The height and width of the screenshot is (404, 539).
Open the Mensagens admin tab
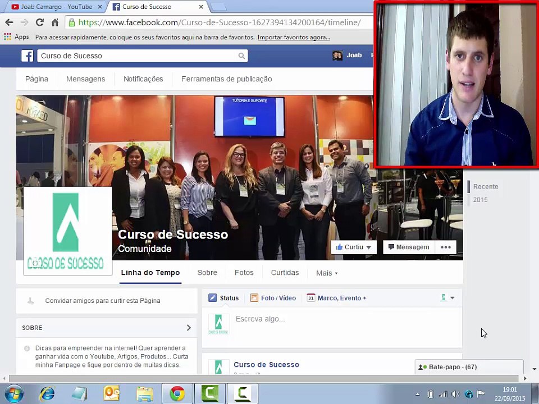[x=85, y=79]
